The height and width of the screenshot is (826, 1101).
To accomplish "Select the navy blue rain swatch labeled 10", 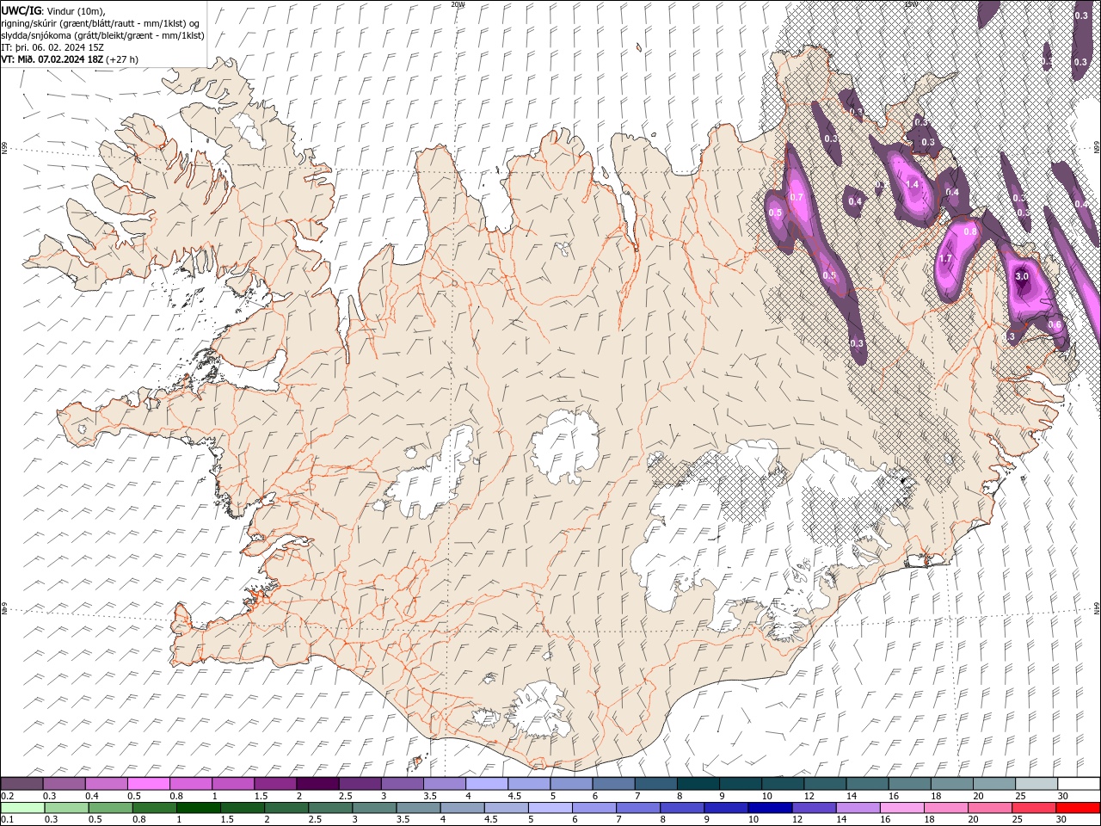I will click(770, 808).
